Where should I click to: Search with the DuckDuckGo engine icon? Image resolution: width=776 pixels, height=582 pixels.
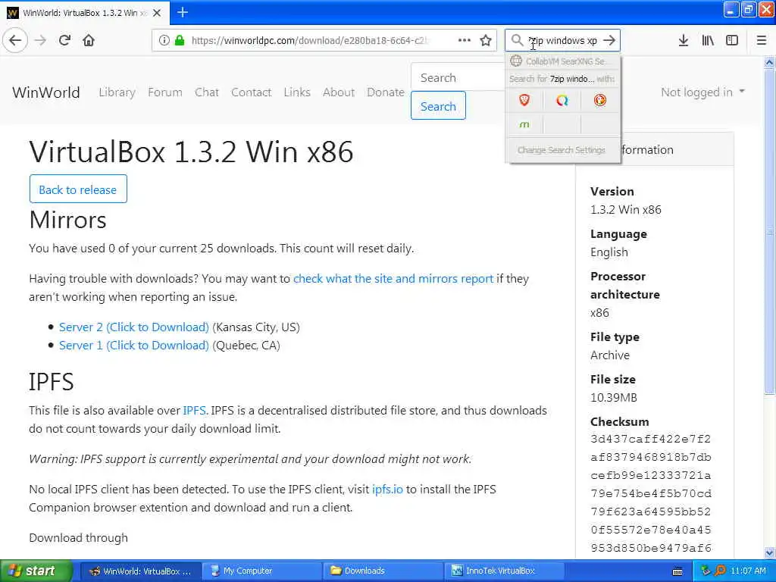pos(600,101)
